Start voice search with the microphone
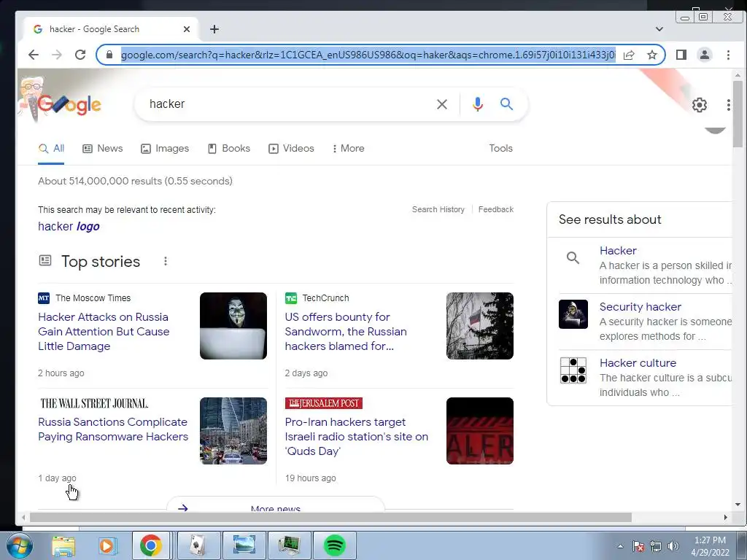747x560 pixels. click(477, 104)
